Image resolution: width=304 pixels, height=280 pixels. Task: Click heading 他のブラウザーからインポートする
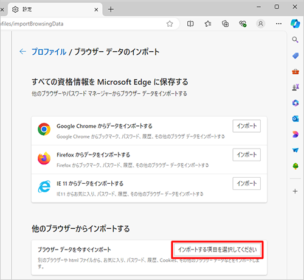(81, 229)
